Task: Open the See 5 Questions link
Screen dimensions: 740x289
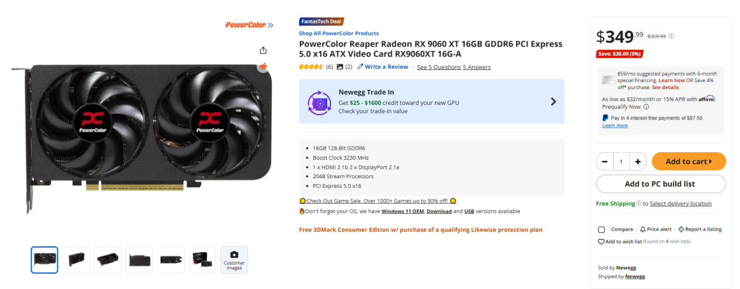Action: pos(438,67)
